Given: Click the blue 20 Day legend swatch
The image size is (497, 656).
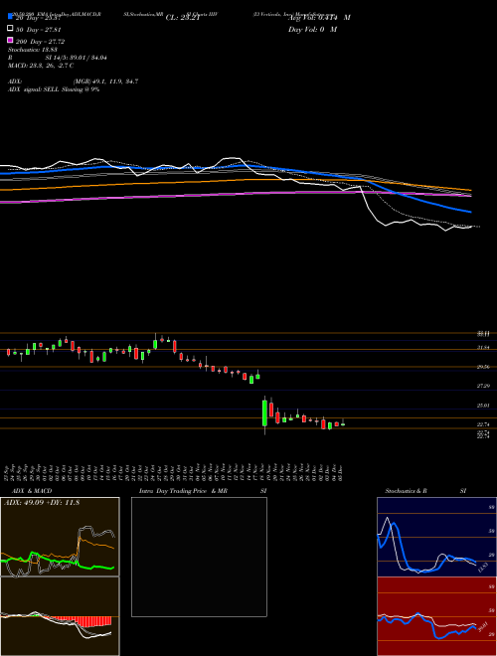Looking at the screenshot, I should pos(10,17).
